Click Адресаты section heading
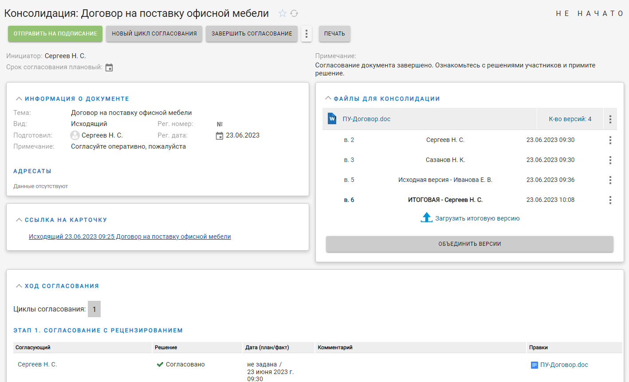Screen dimensions: 629x382 click(32, 171)
